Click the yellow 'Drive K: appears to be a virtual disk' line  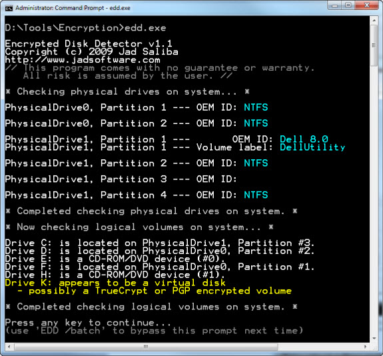115,283
